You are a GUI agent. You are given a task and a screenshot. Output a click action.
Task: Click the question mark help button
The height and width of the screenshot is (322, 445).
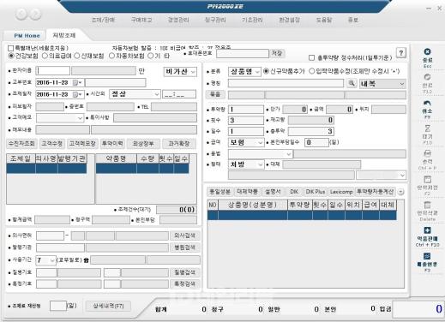(401, 53)
